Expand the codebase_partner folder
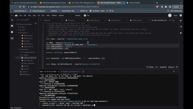Screen dimensions: 193x109 pos(20,52)
